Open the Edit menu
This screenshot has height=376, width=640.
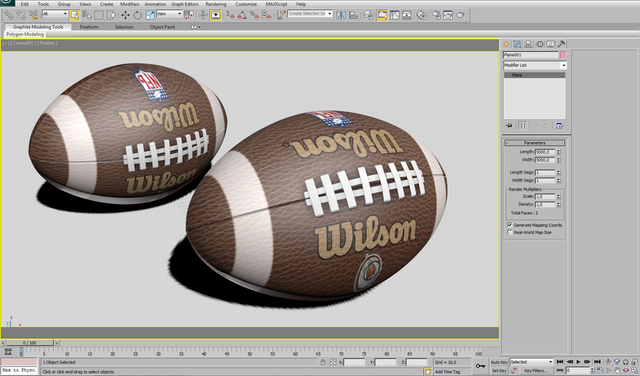(24, 4)
